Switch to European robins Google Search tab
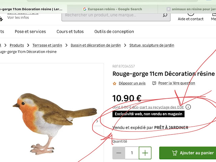This screenshot has width=216, height=162. coord(112,9)
